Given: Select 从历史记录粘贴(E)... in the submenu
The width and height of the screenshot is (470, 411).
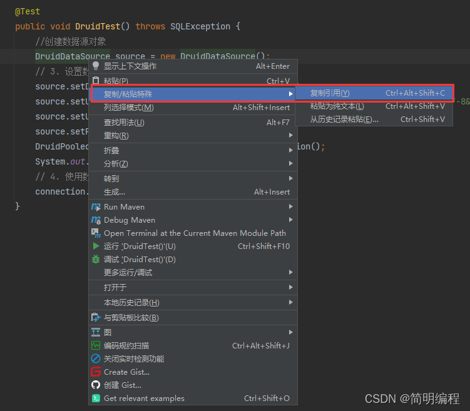Looking at the screenshot, I should [374, 119].
